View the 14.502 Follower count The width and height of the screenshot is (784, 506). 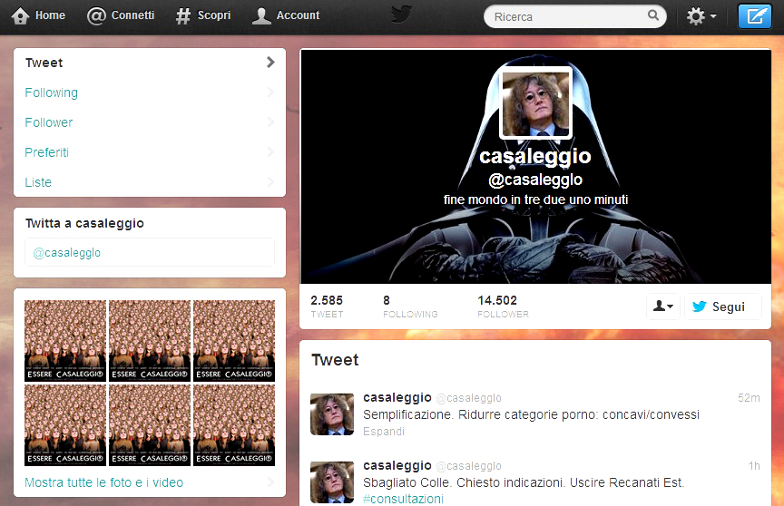(x=503, y=306)
